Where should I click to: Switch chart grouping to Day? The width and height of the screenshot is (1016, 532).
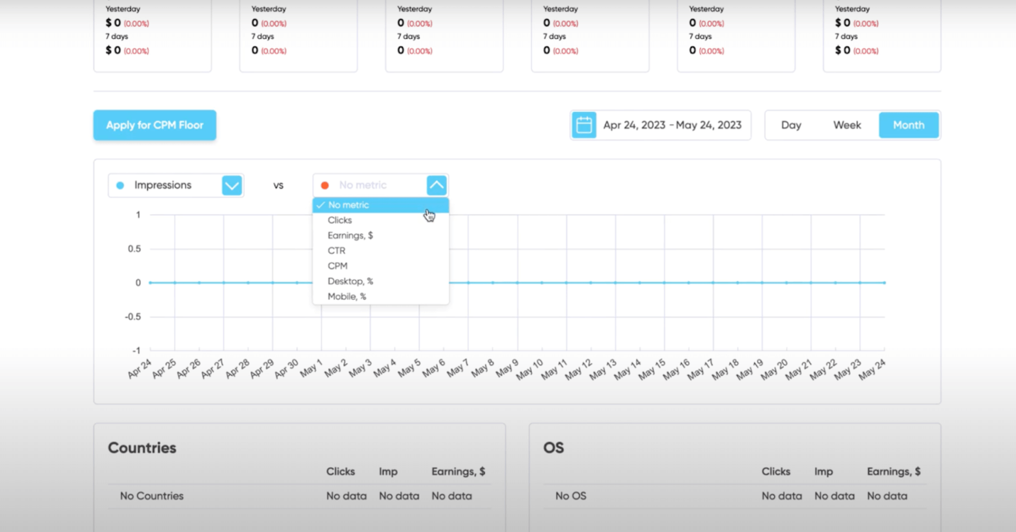click(x=791, y=125)
